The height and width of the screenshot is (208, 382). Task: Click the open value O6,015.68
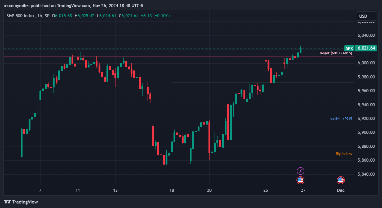[x=62, y=16]
